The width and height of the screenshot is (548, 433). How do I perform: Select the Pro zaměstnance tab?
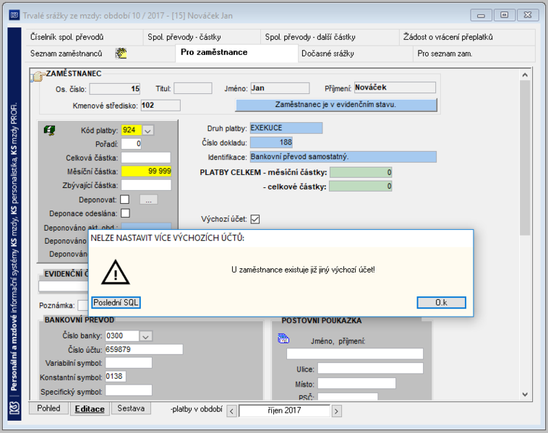tap(236, 53)
